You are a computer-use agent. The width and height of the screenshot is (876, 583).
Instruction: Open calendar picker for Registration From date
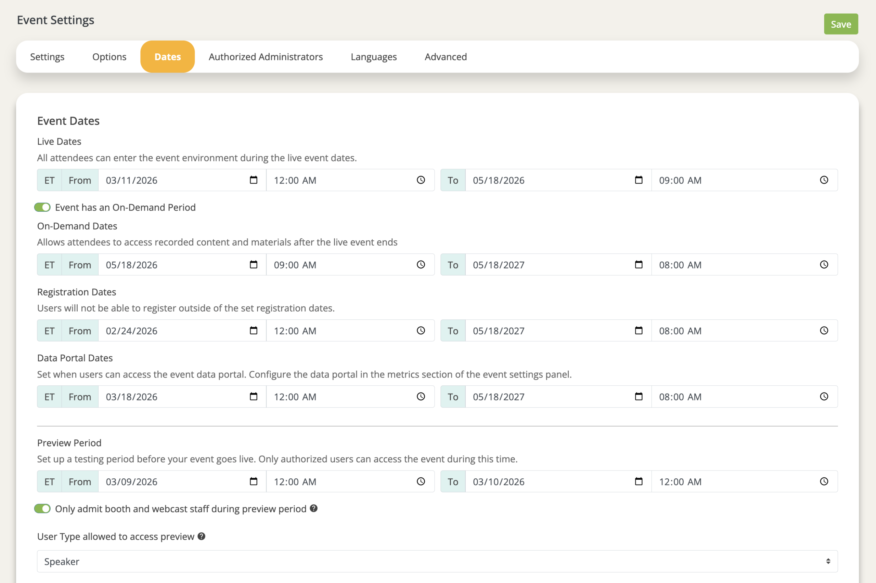pos(253,331)
